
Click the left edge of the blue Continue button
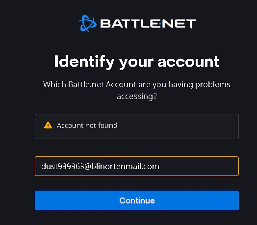pos(37,200)
